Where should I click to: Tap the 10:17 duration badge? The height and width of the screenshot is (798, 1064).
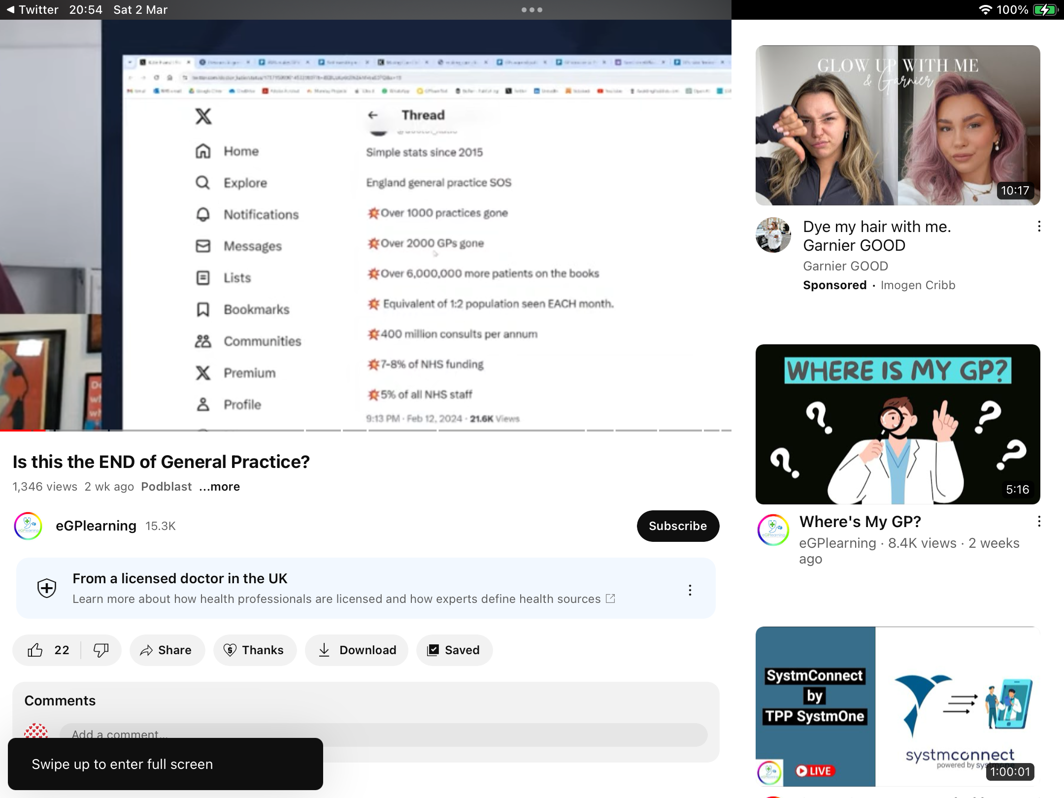pos(1015,191)
